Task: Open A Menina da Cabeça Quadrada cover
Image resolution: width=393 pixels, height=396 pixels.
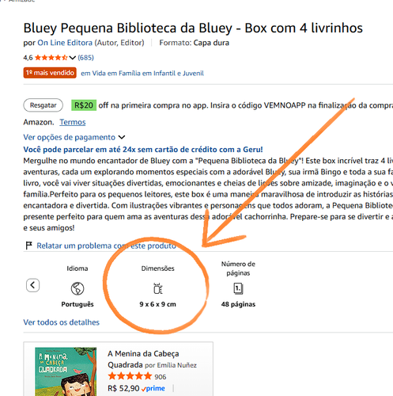Action: tap(66, 371)
